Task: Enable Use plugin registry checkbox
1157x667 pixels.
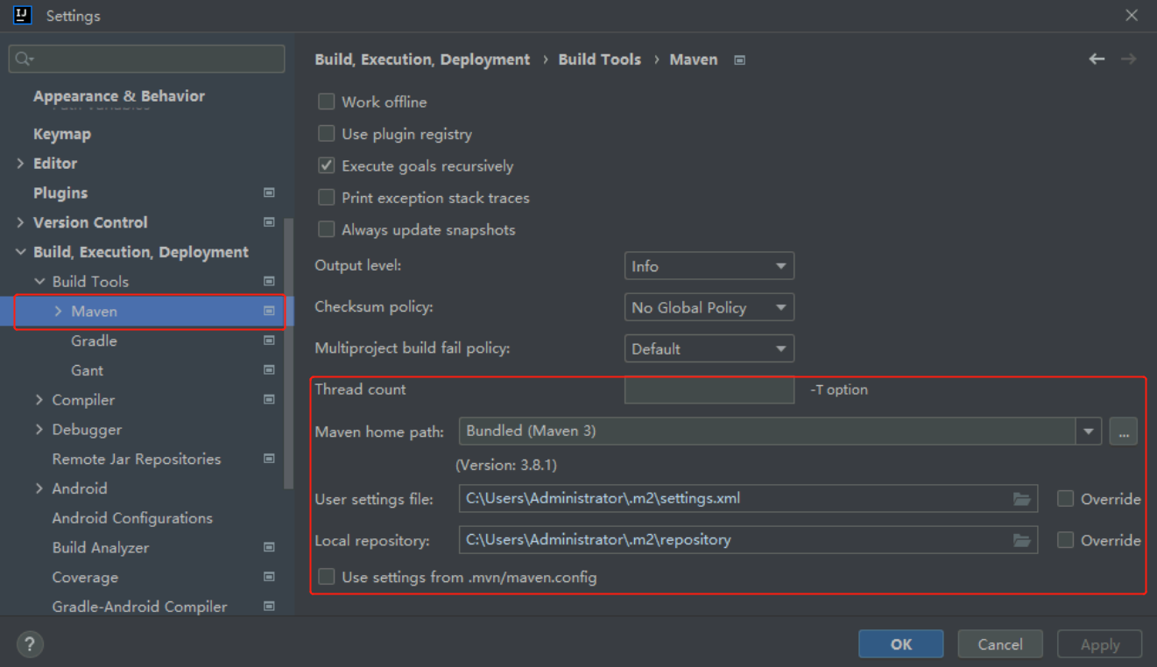Action: click(327, 134)
